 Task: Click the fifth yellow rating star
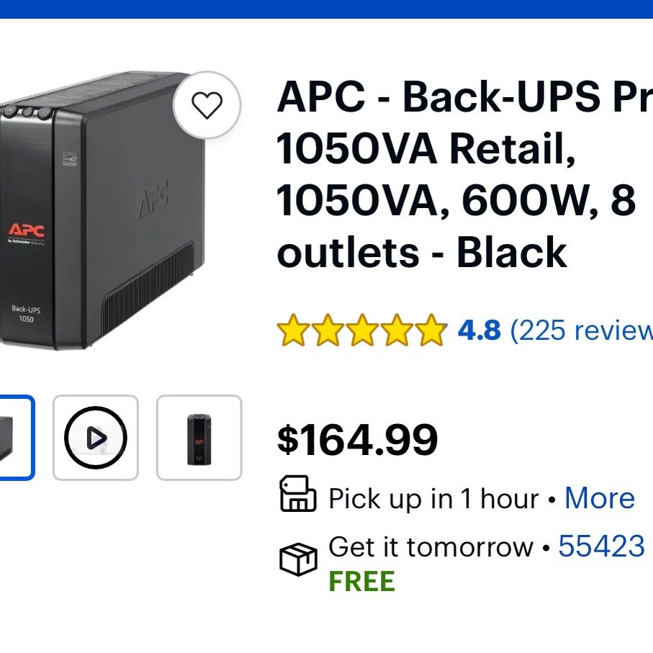coord(431,330)
